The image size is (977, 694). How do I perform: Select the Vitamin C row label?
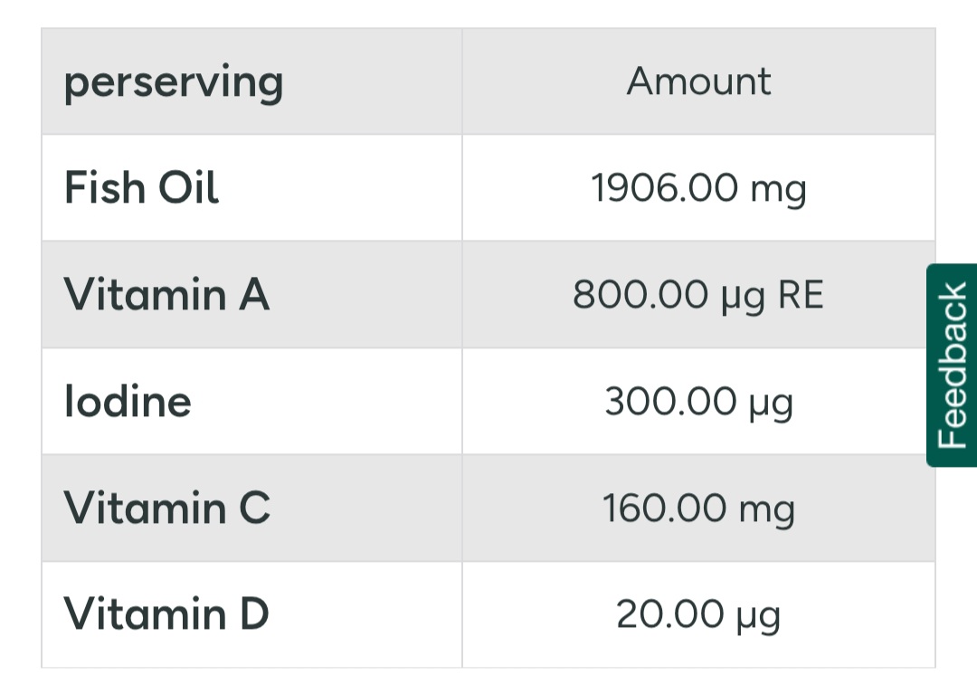click(x=167, y=508)
